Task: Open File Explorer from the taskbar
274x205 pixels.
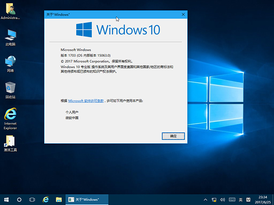Action: coord(58,200)
